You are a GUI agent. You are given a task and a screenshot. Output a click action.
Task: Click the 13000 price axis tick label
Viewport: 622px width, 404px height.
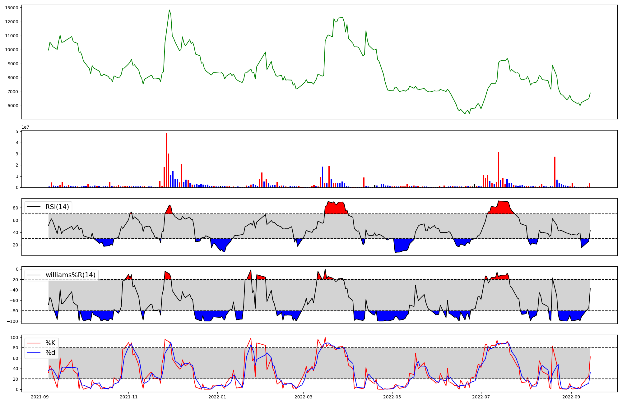pos(12,8)
